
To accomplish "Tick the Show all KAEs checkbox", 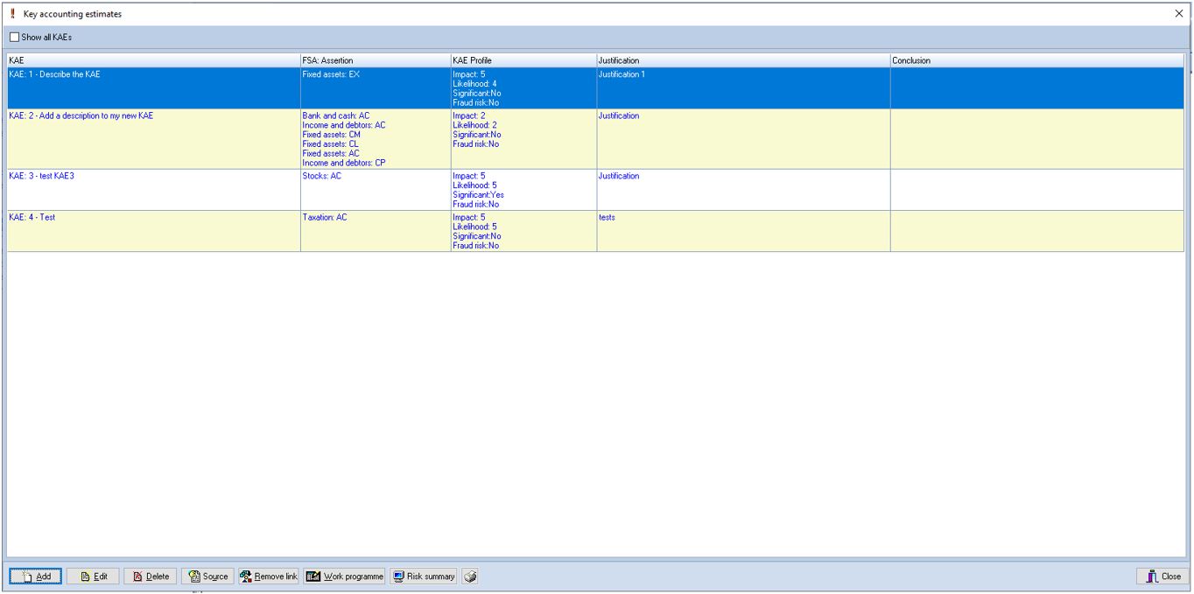I will click(14, 37).
